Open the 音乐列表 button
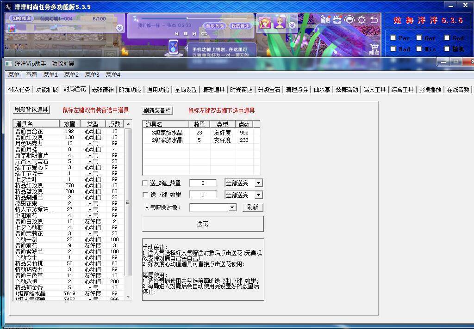The width and height of the screenshot is (474, 329). pos(215,26)
